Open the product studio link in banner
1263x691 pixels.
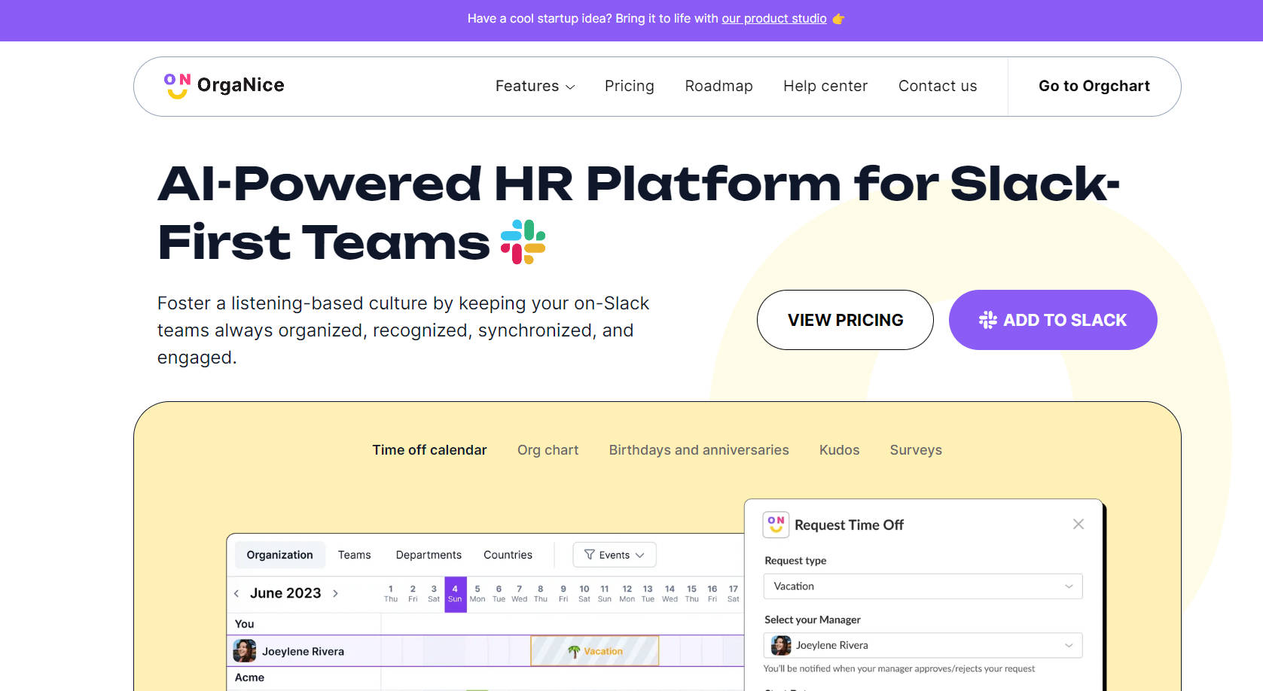[x=773, y=19]
